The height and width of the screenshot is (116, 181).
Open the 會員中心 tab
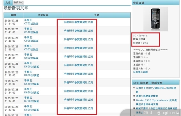click(x=19, y=2)
